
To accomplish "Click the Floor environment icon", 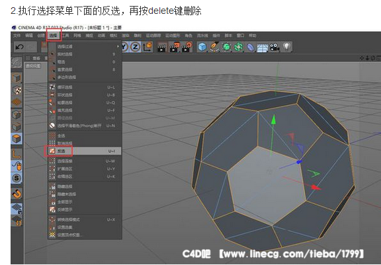I will click(263, 48).
